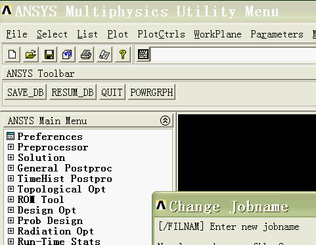Open the PlotCtrls menu
This screenshot has width=316, height=245.
point(161,34)
